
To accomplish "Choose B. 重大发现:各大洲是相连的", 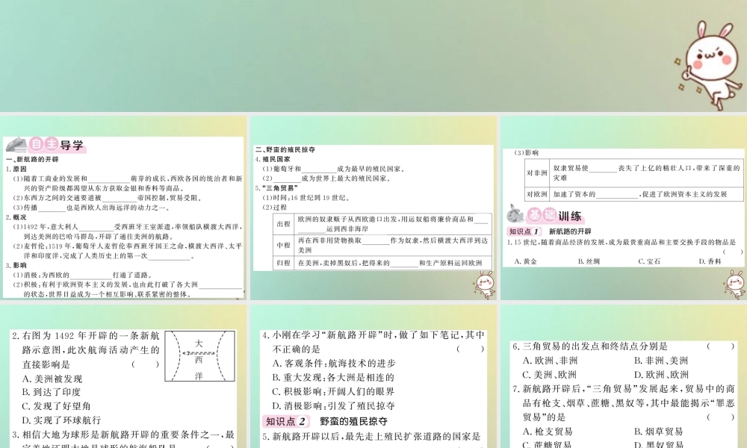I will pyautogui.click(x=333, y=378).
